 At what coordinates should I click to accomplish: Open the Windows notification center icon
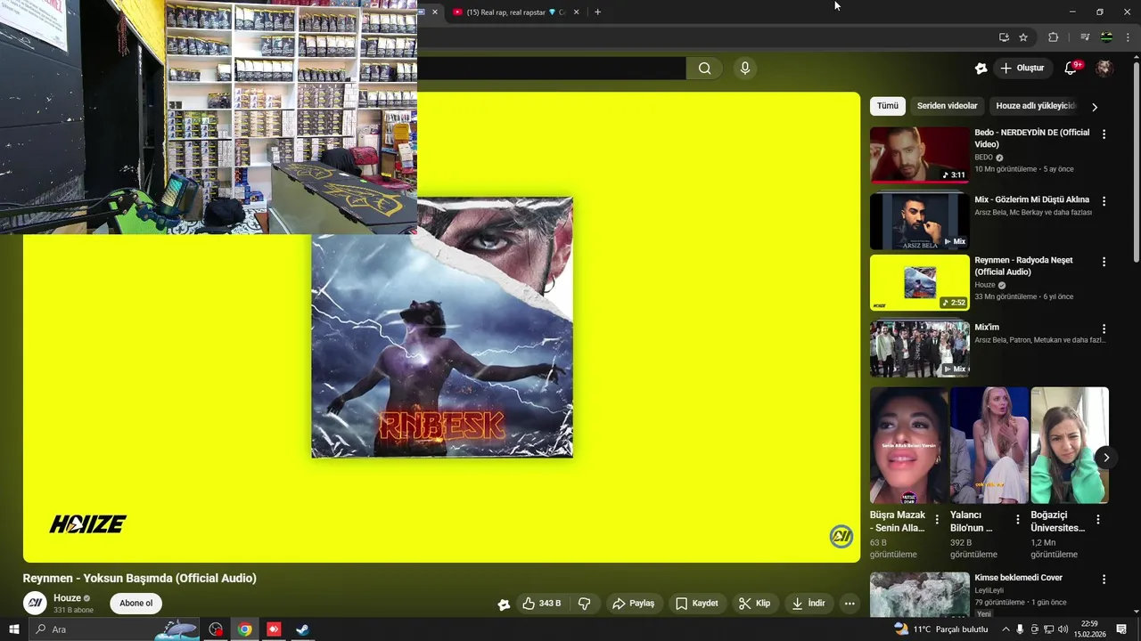[x=1121, y=629]
